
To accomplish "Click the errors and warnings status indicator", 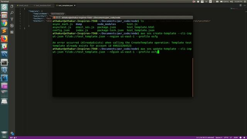I will click(13, 137).
